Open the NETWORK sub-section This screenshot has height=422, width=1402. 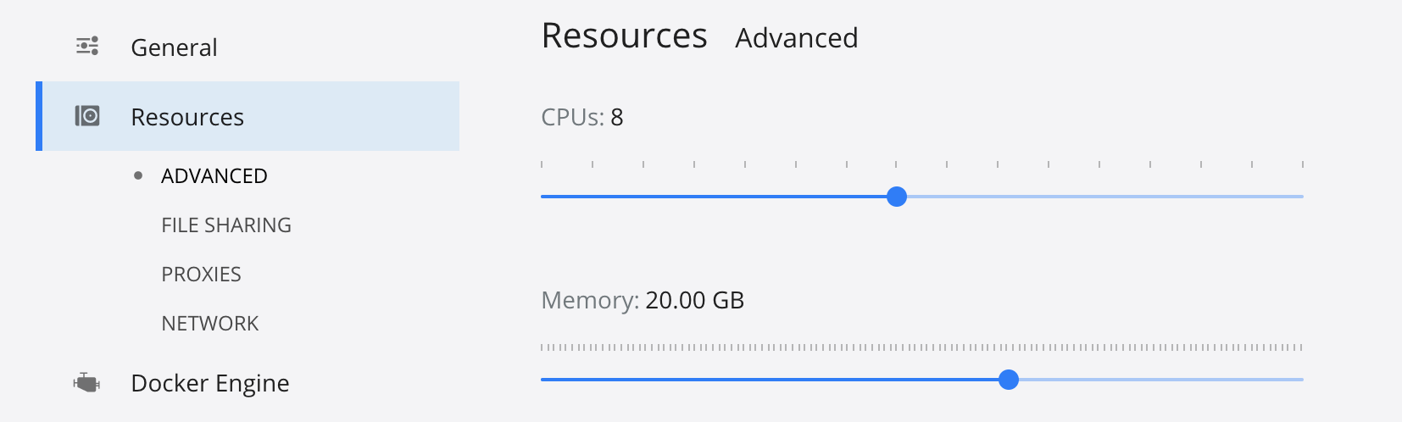[x=210, y=323]
